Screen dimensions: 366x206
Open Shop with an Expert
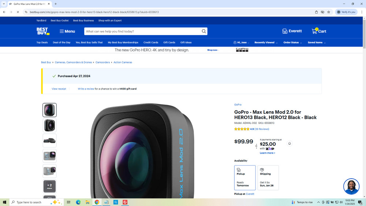pos(110,20)
